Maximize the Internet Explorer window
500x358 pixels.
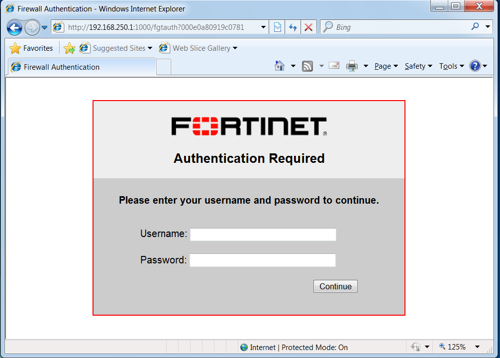(456, 6)
